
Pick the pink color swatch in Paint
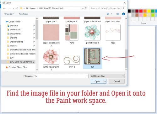click(141, 15)
